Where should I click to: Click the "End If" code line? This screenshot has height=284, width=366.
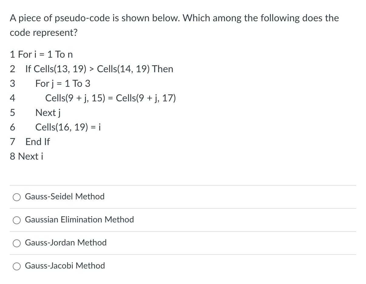pos(38,142)
